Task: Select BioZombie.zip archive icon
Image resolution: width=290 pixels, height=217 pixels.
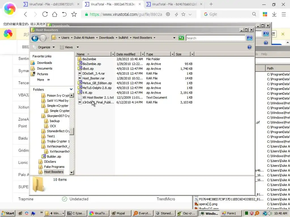Action: click(x=80, y=64)
